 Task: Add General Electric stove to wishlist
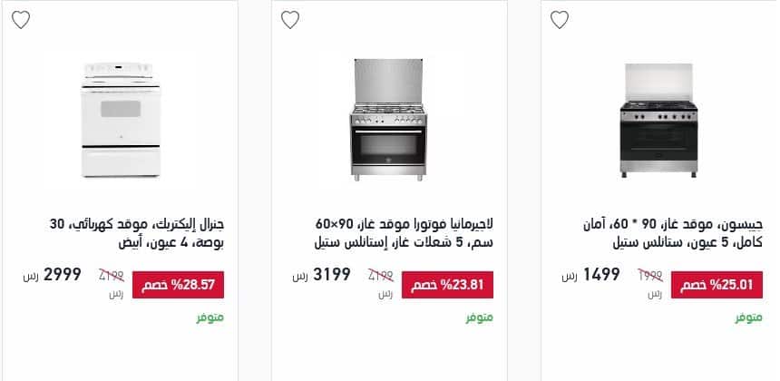(21, 20)
